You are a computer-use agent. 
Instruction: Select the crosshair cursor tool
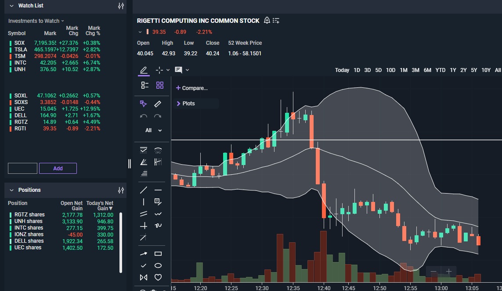[159, 70]
